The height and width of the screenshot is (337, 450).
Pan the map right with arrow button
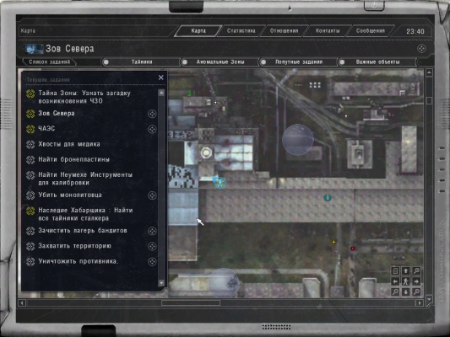(x=416, y=281)
